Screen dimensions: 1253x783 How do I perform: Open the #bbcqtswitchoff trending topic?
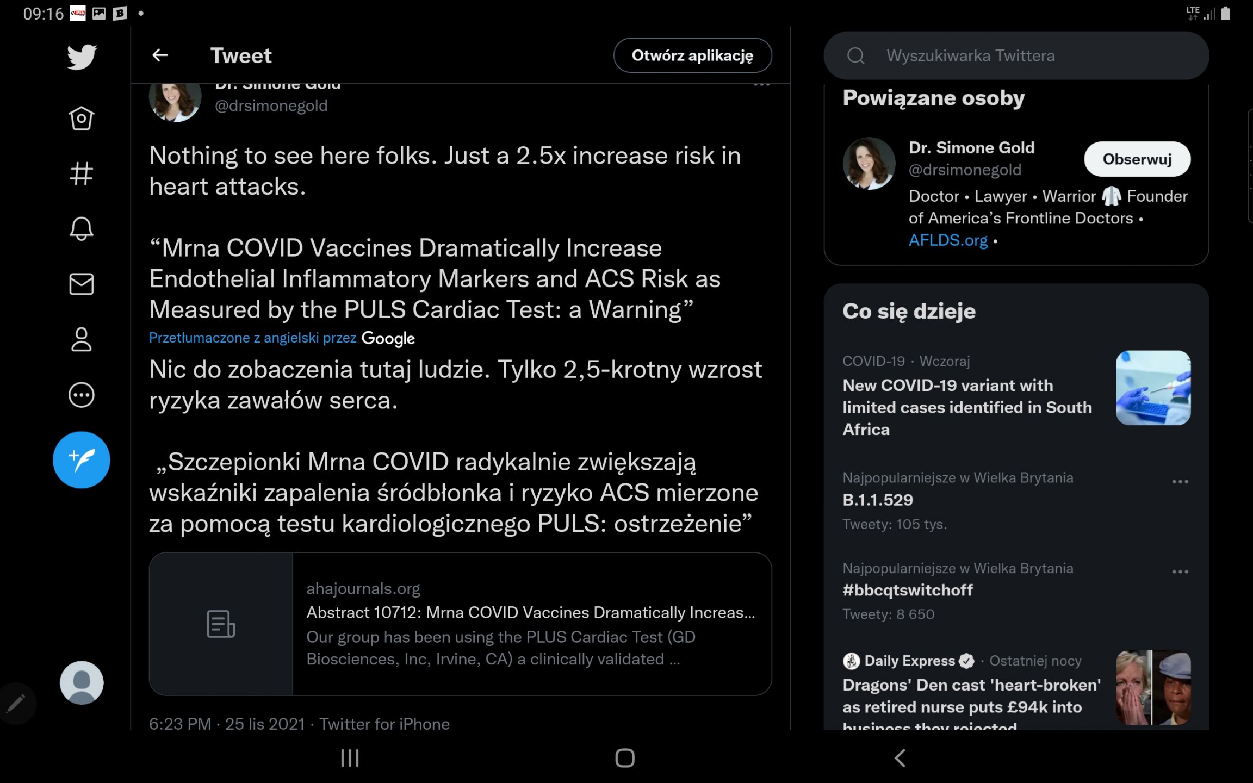pos(908,591)
